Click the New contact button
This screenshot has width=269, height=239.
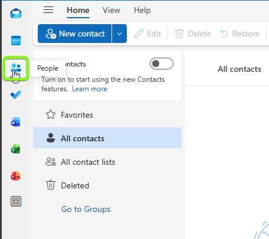[x=75, y=34]
